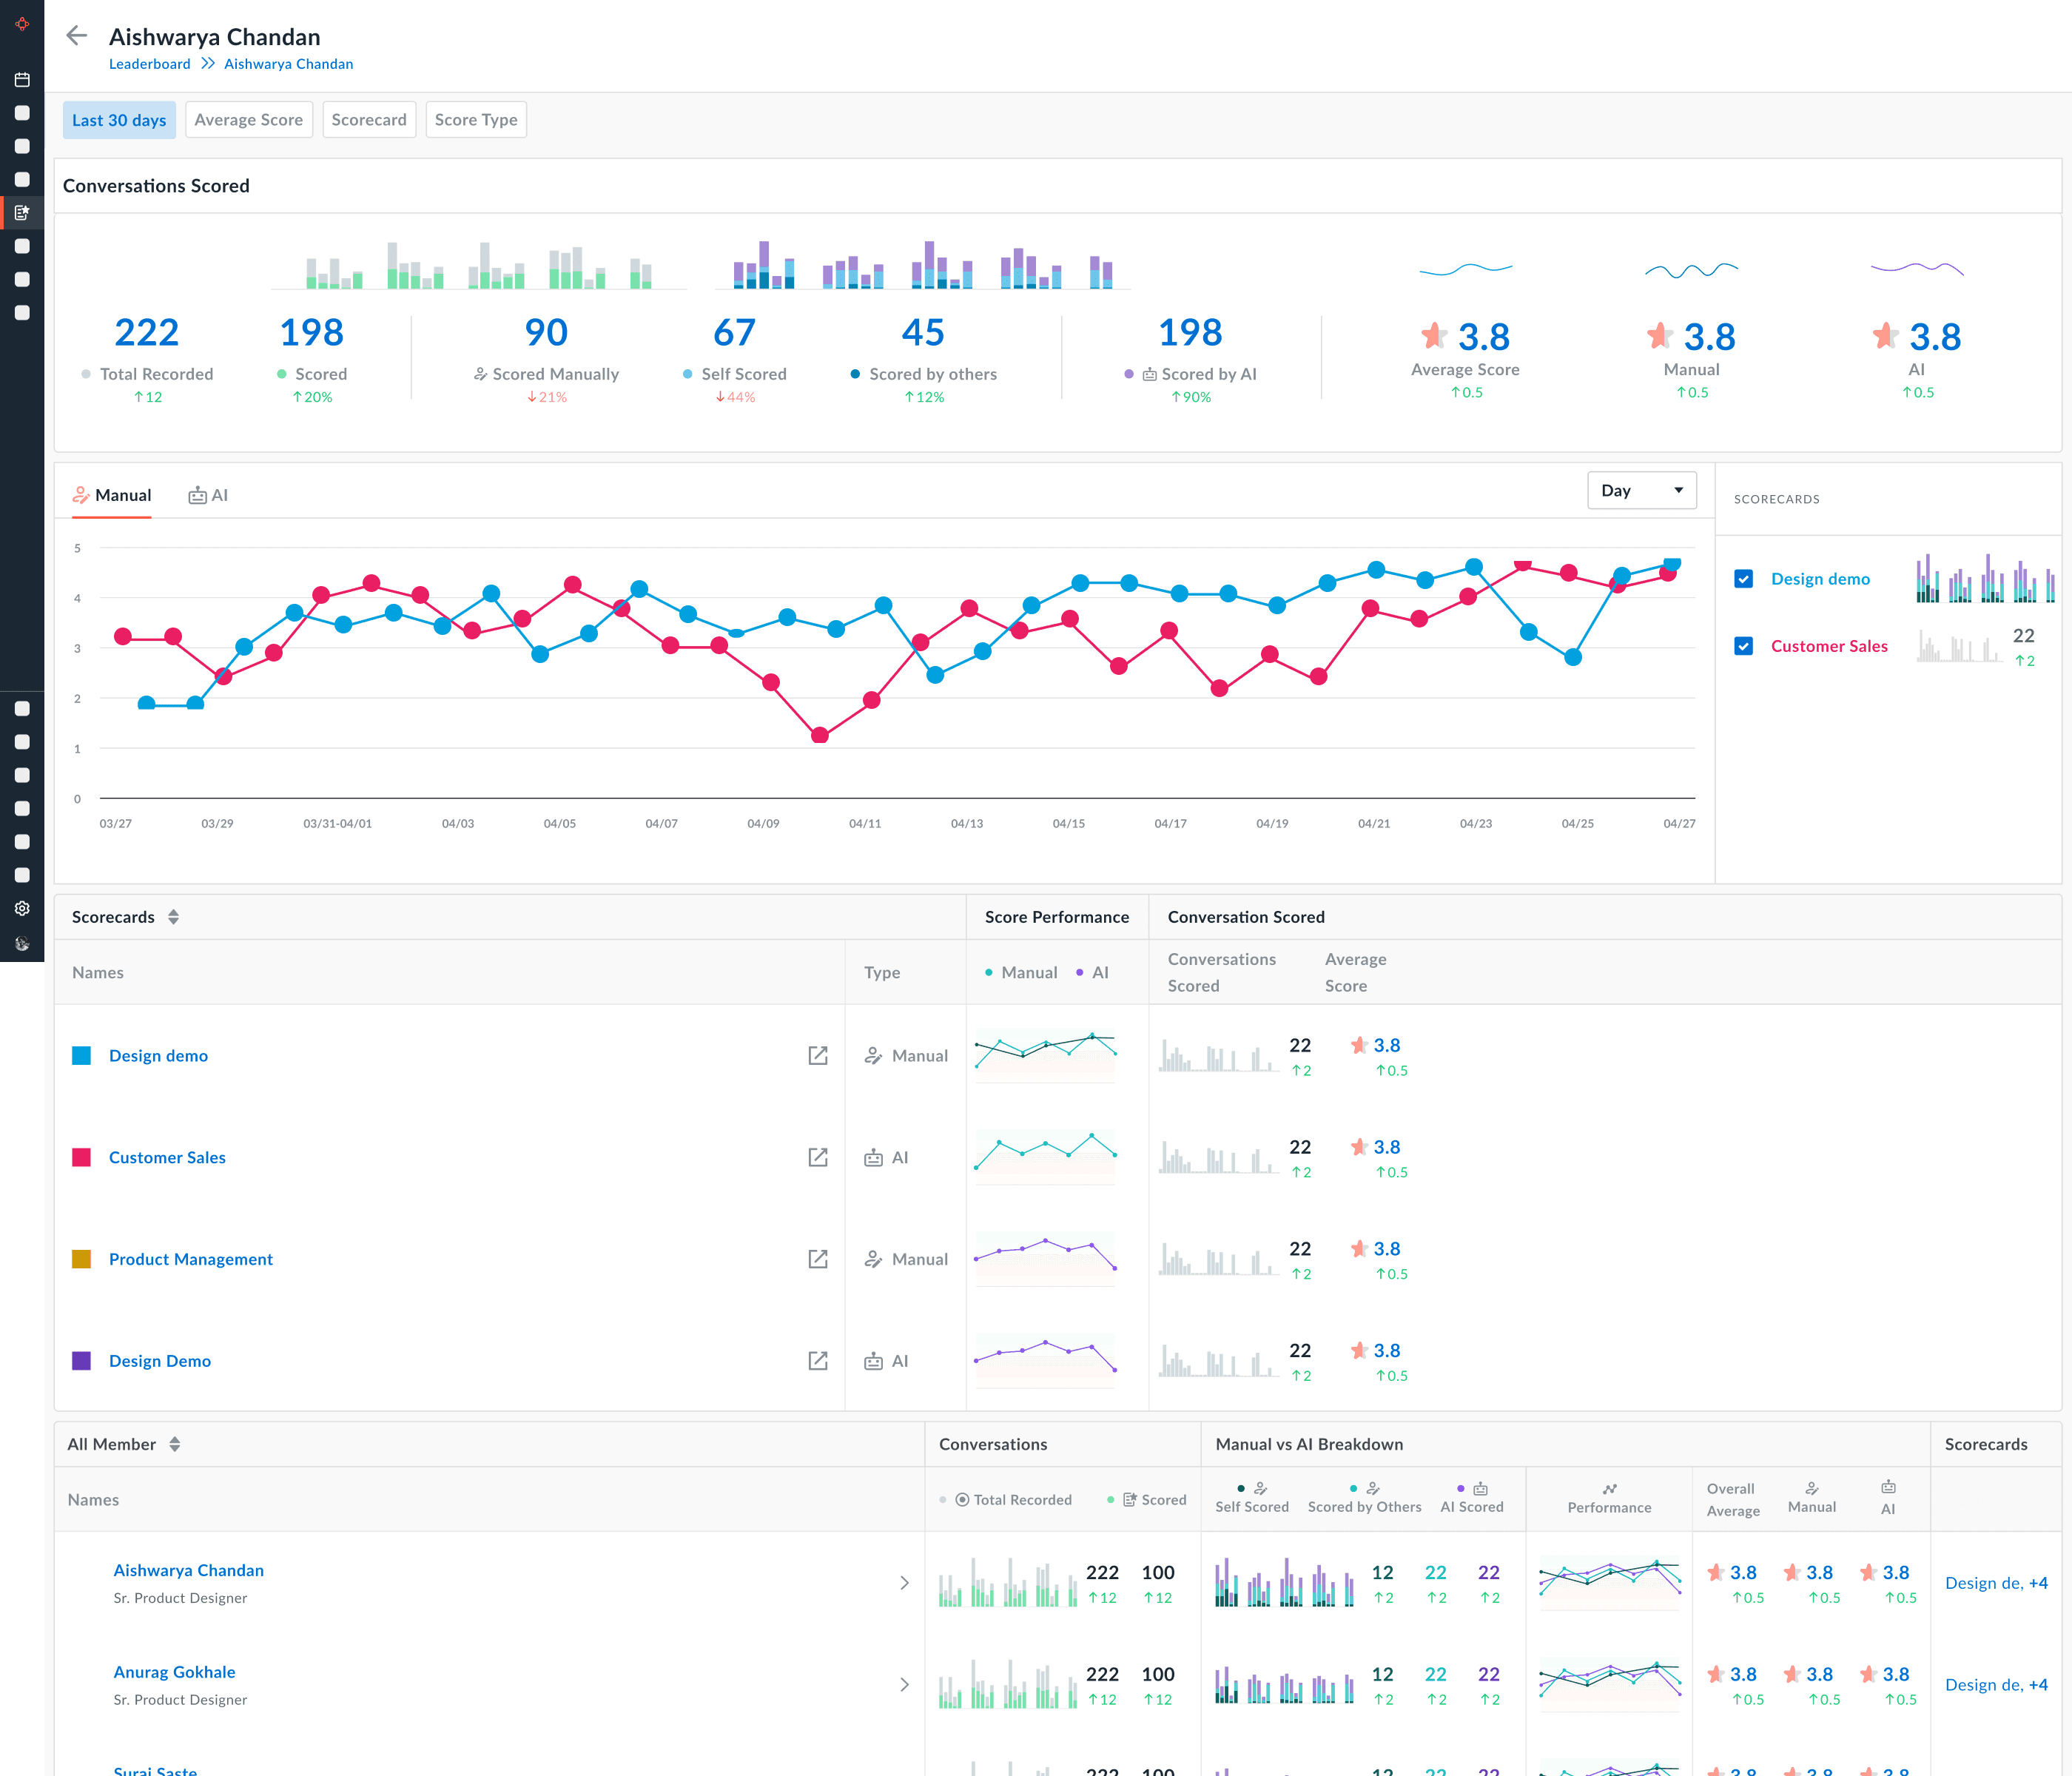The height and width of the screenshot is (1776, 2072).
Task: Open the Score Type filter
Action: click(x=475, y=120)
